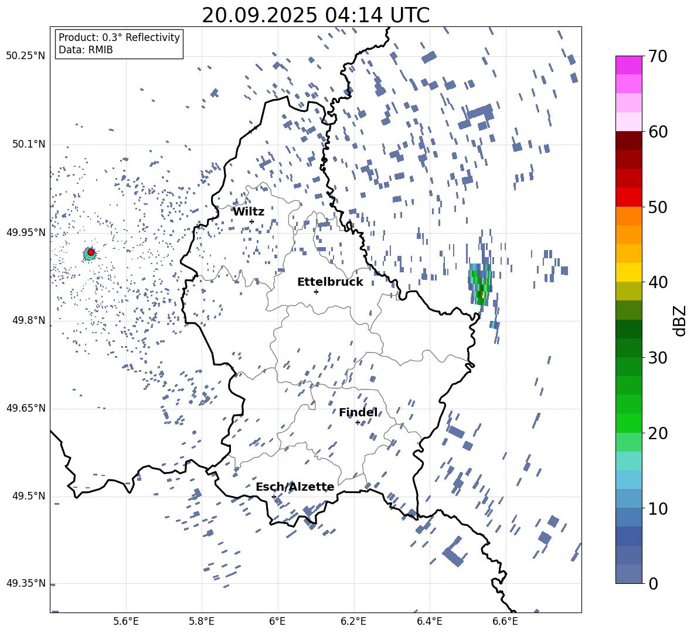Click the 60 tick on the colorbar

(658, 132)
